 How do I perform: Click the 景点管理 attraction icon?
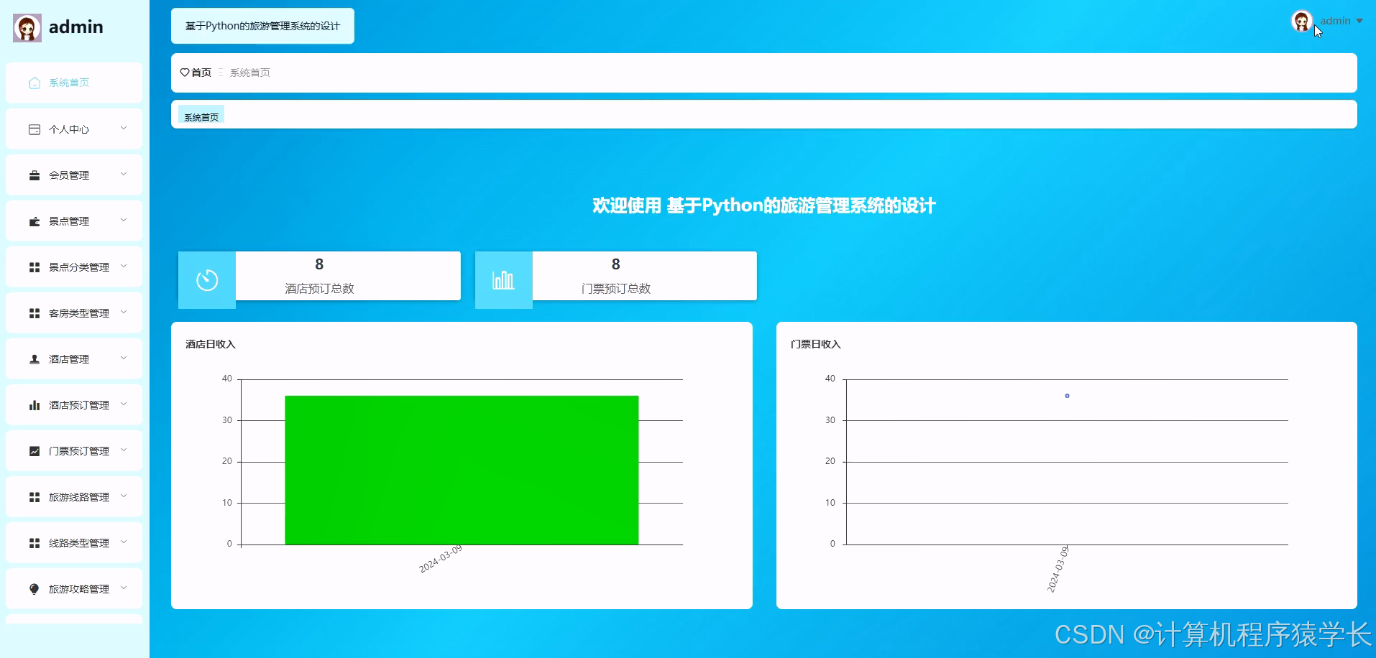click(x=34, y=221)
